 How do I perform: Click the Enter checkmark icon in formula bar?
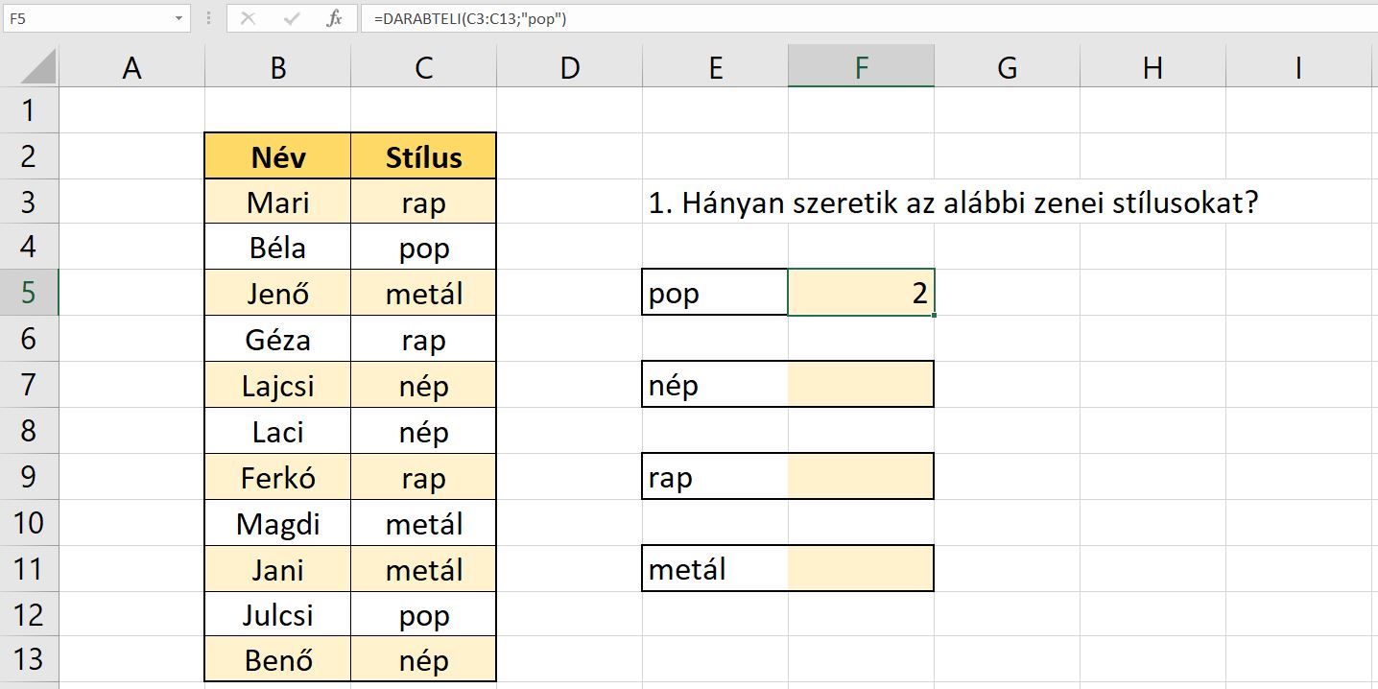coord(292,18)
